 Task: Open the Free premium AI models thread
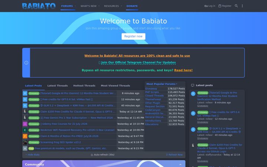pyautogui.click(x=71, y=148)
